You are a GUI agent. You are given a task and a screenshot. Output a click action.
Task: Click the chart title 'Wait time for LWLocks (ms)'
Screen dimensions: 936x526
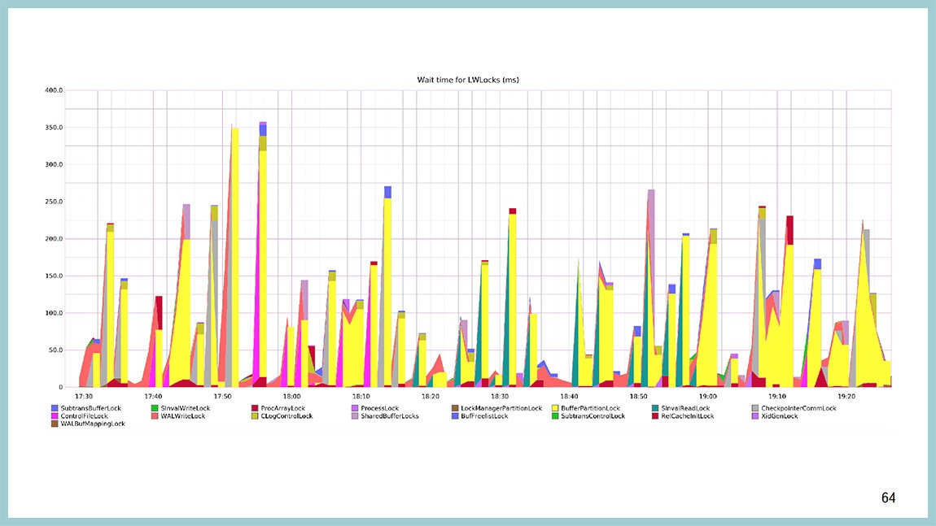point(468,80)
